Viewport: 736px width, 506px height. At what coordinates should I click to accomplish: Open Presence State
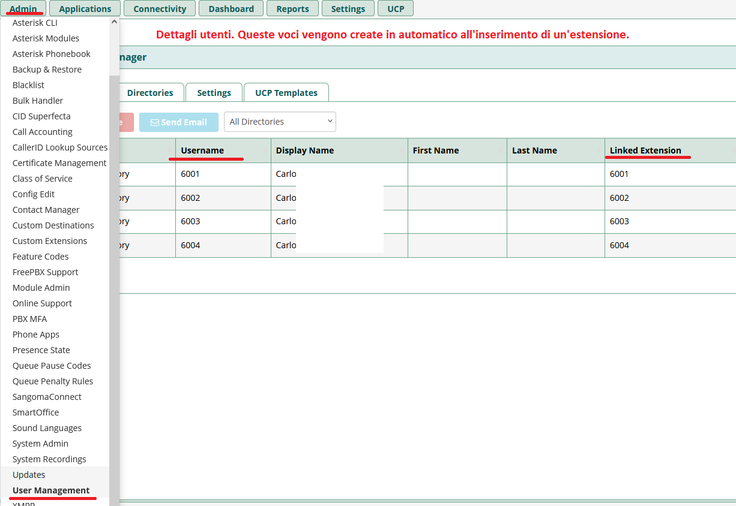click(x=41, y=350)
